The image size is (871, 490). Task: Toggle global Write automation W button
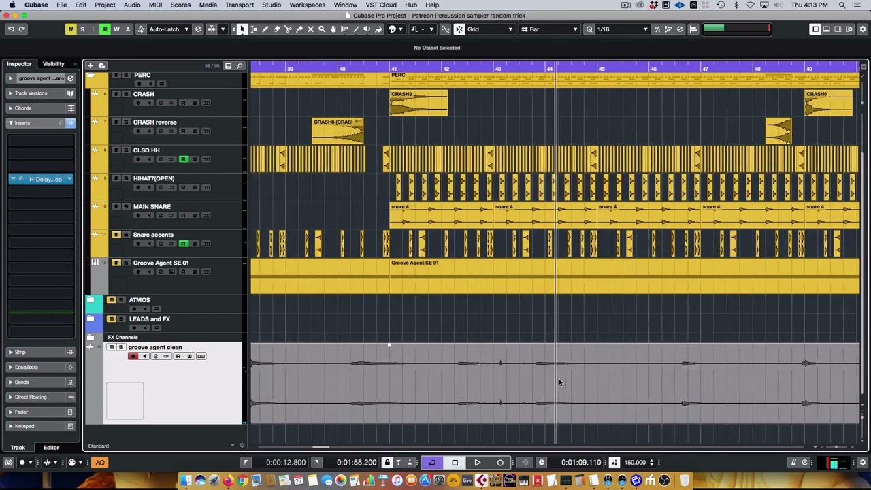[x=116, y=29]
